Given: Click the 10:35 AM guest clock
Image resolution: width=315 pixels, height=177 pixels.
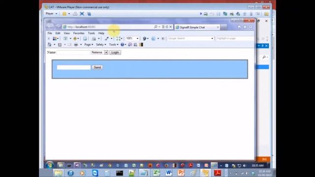Looking at the screenshot, I should pyautogui.click(x=257, y=166).
